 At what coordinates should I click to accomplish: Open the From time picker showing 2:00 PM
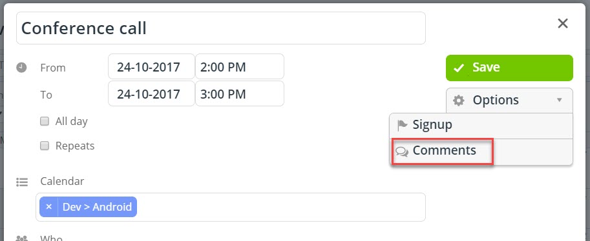[240, 66]
